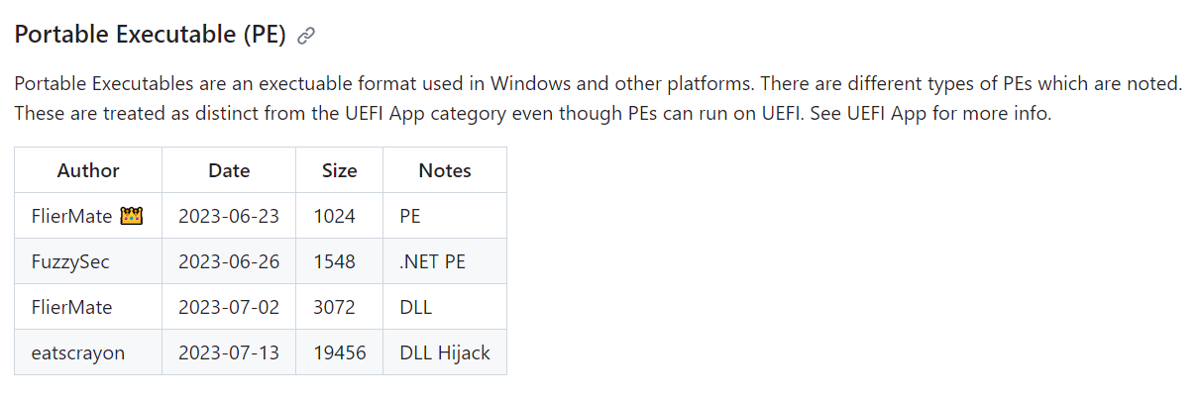Click the date 2023-06-26
Image resolution: width=1197 pixels, height=400 pixels.
tap(229, 261)
